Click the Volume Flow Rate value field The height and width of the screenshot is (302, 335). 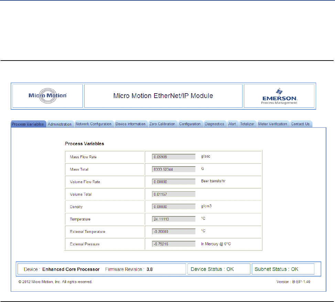coord(174,182)
